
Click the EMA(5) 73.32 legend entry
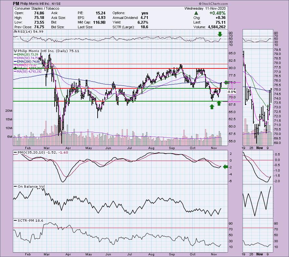point(25,65)
